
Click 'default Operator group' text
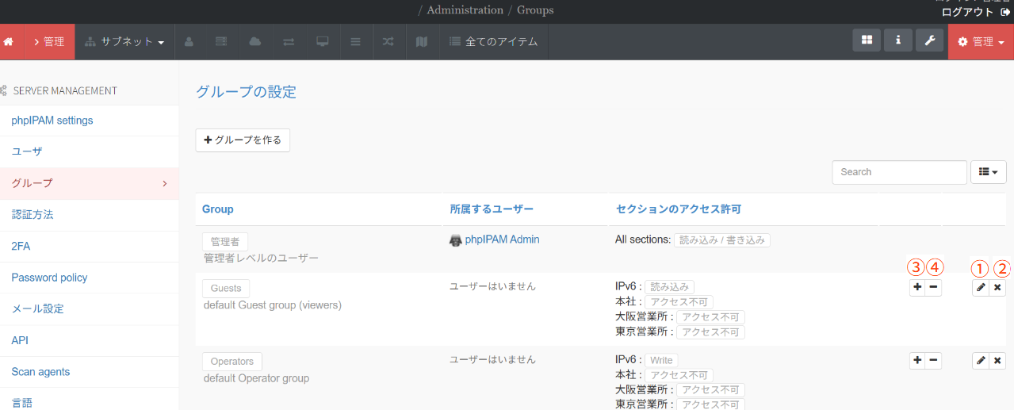[x=256, y=378]
